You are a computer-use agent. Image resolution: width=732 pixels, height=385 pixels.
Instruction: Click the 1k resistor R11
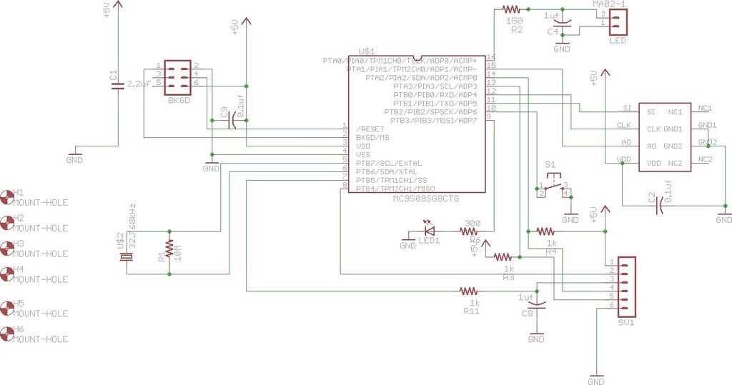(469, 291)
